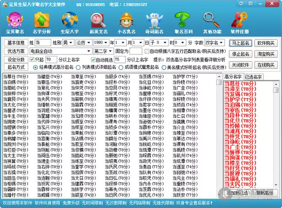Switch to 高分名字 tab
Screen dimensions: 282x208
pyautogui.click(x=233, y=77)
